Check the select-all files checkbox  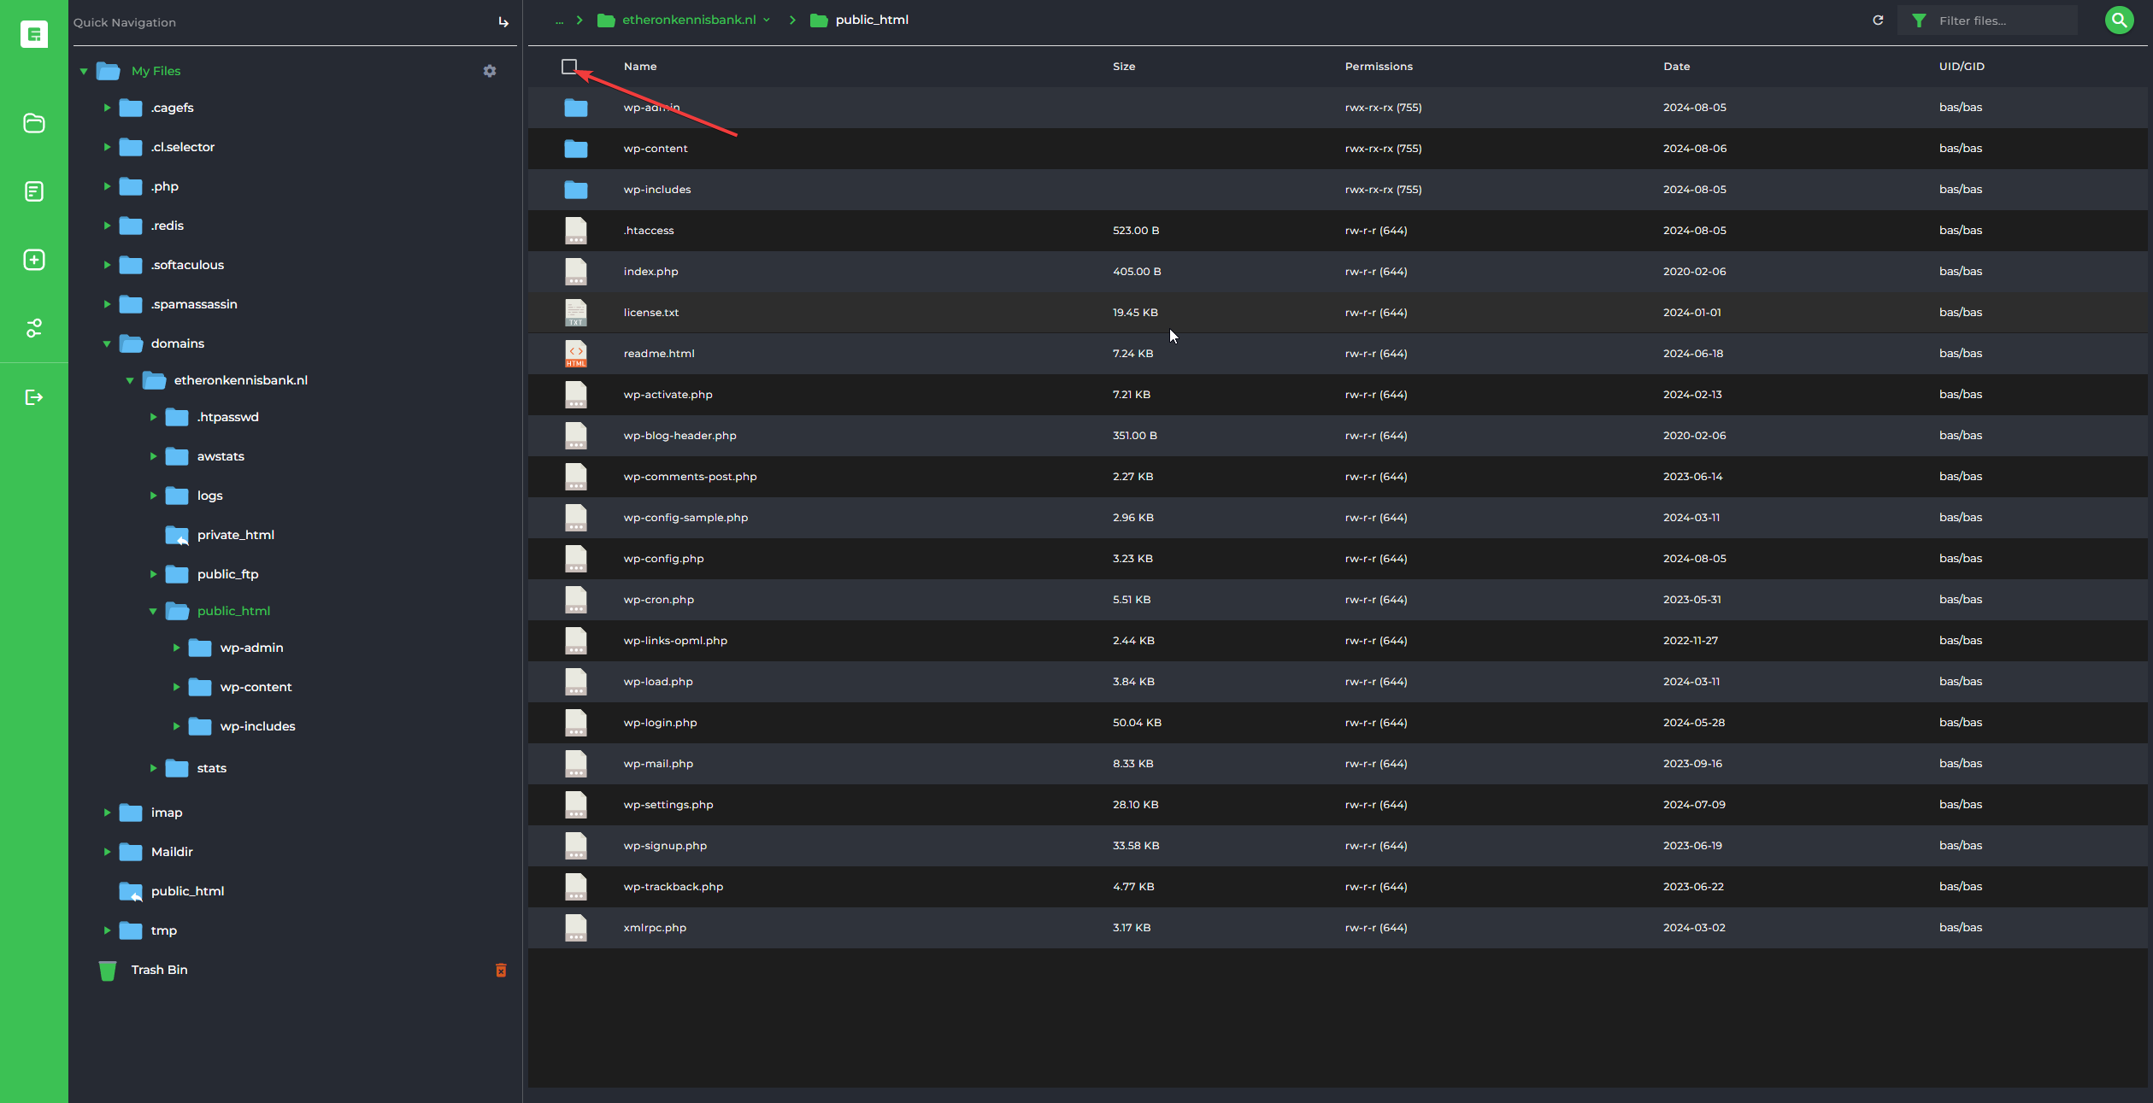click(x=569, y=67)
